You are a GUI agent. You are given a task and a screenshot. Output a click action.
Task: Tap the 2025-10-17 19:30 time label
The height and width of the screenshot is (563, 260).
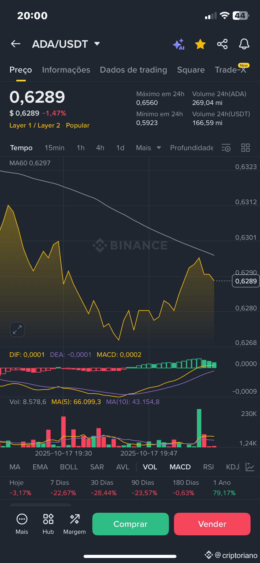coord(63,453)
